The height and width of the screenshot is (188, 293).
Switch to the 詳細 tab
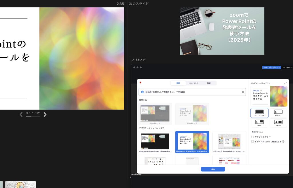coord(209,83)
